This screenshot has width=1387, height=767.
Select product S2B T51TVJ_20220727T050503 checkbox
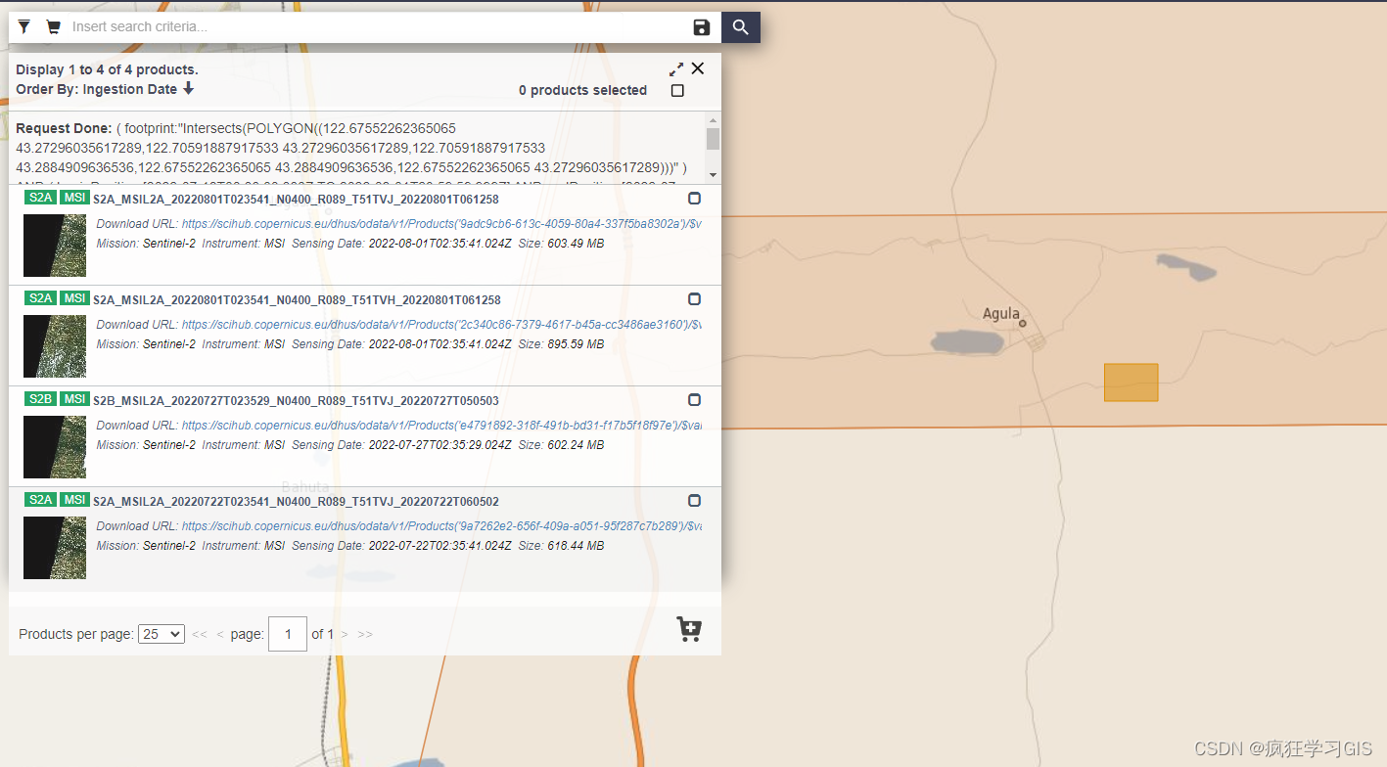694,399
